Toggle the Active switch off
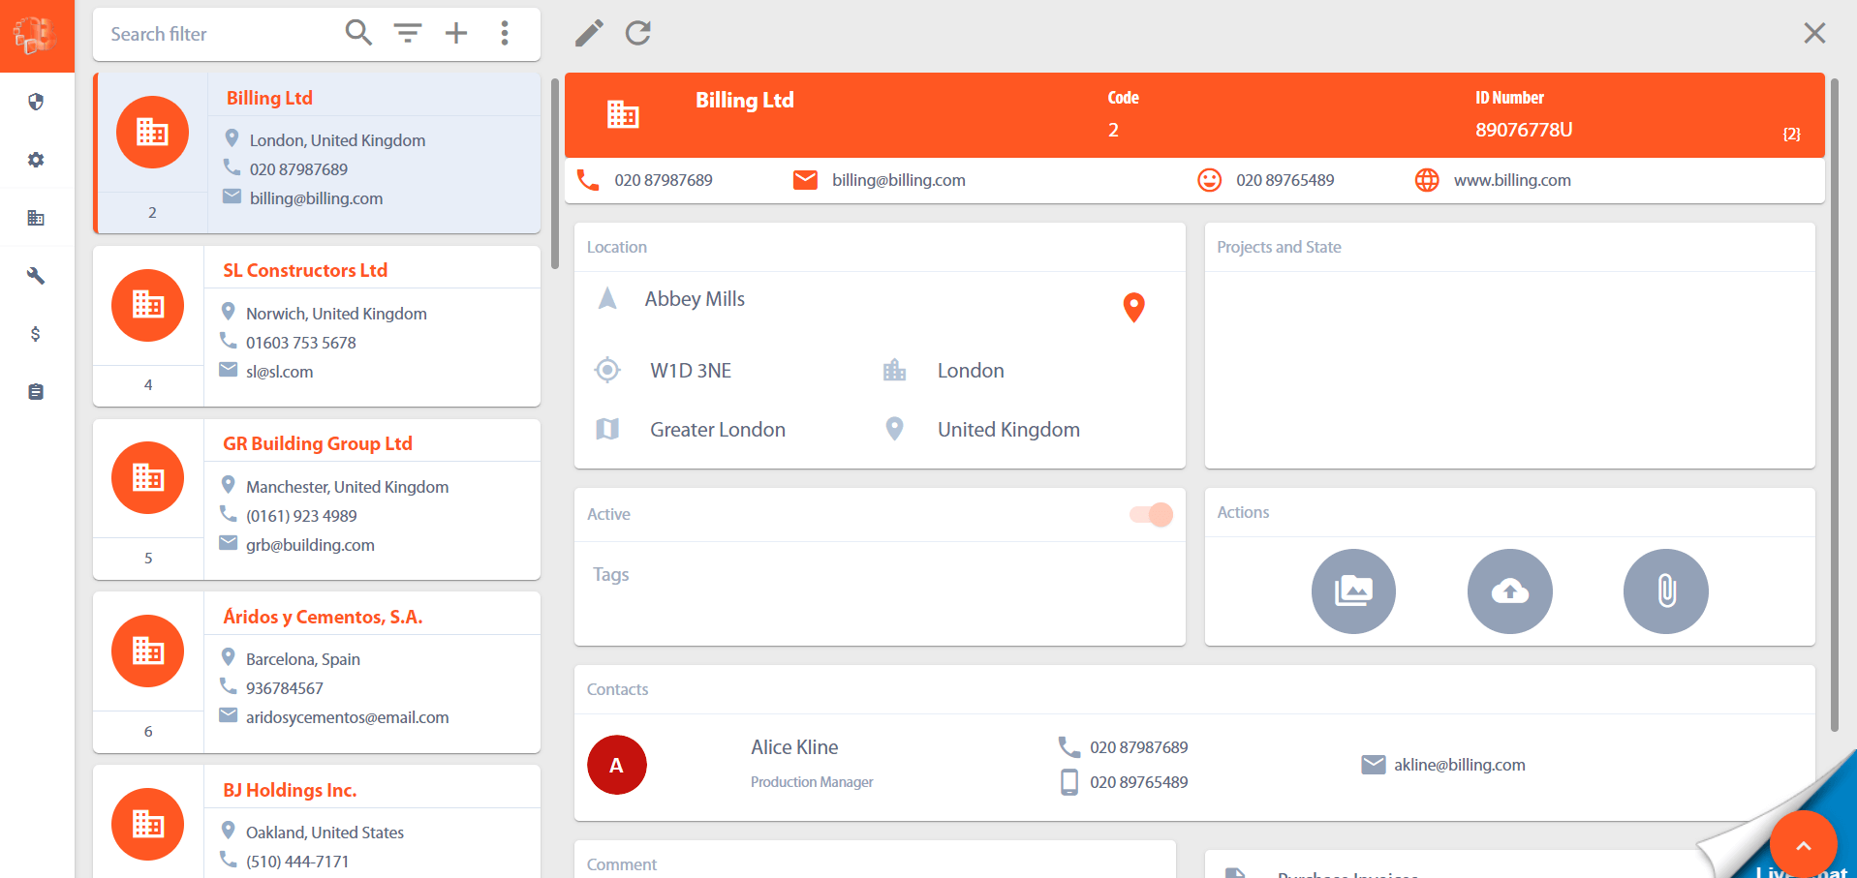The width and height of the screenshot is (1857, 878). coord(1152,514)
